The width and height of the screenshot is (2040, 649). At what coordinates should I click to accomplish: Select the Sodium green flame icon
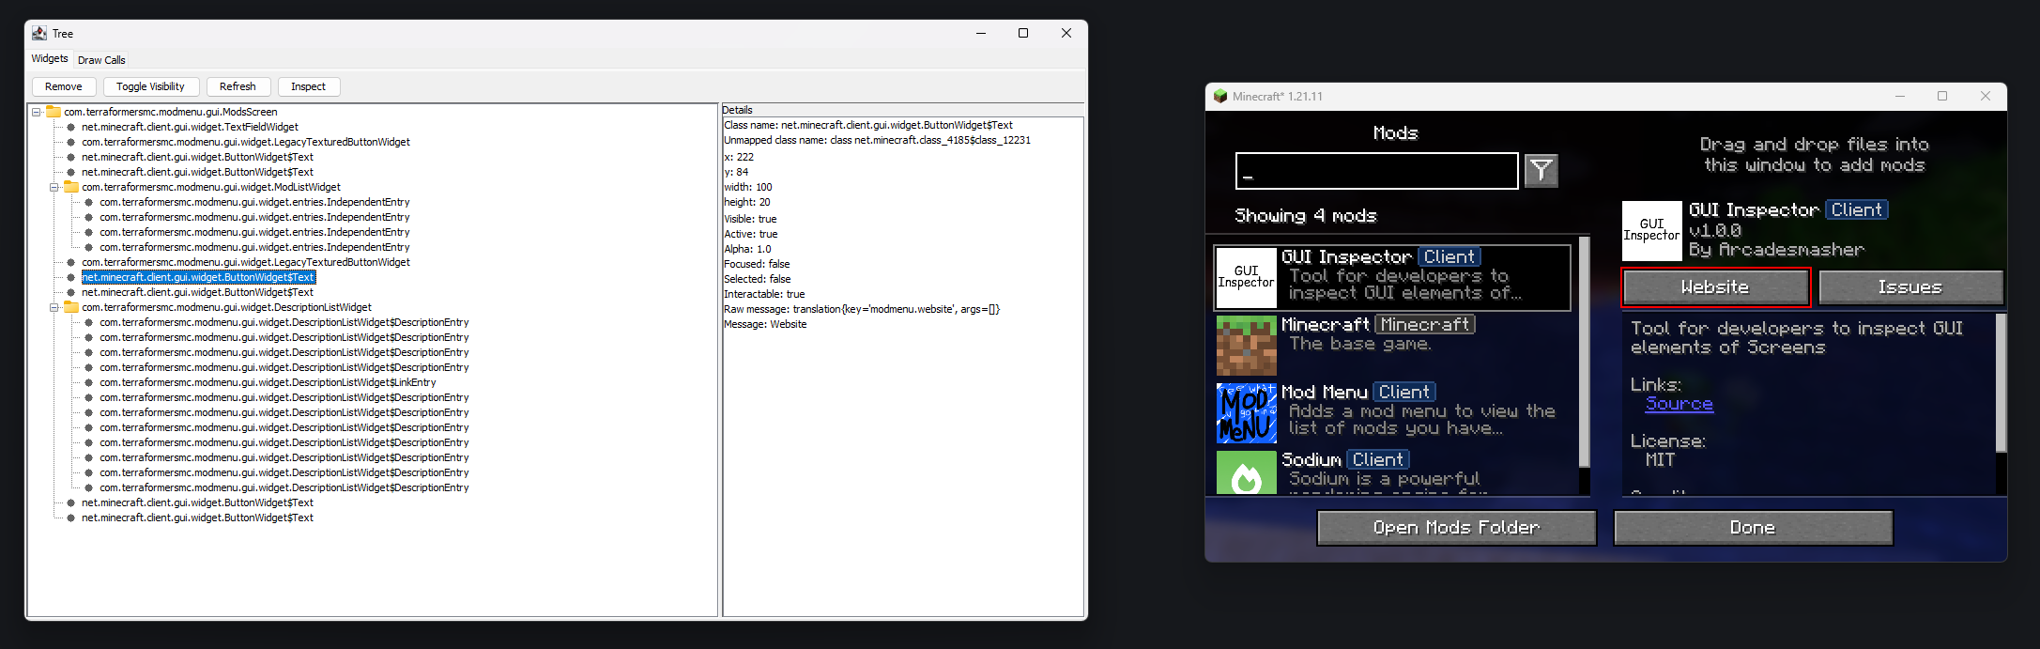1246,472
